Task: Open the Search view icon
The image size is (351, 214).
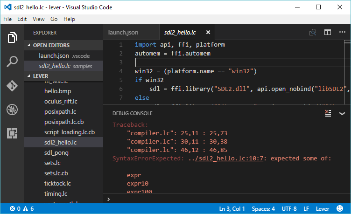Action: pos(12,62)
